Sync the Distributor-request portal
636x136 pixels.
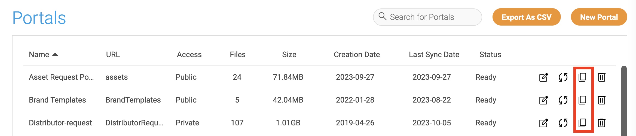click(563, 123)
